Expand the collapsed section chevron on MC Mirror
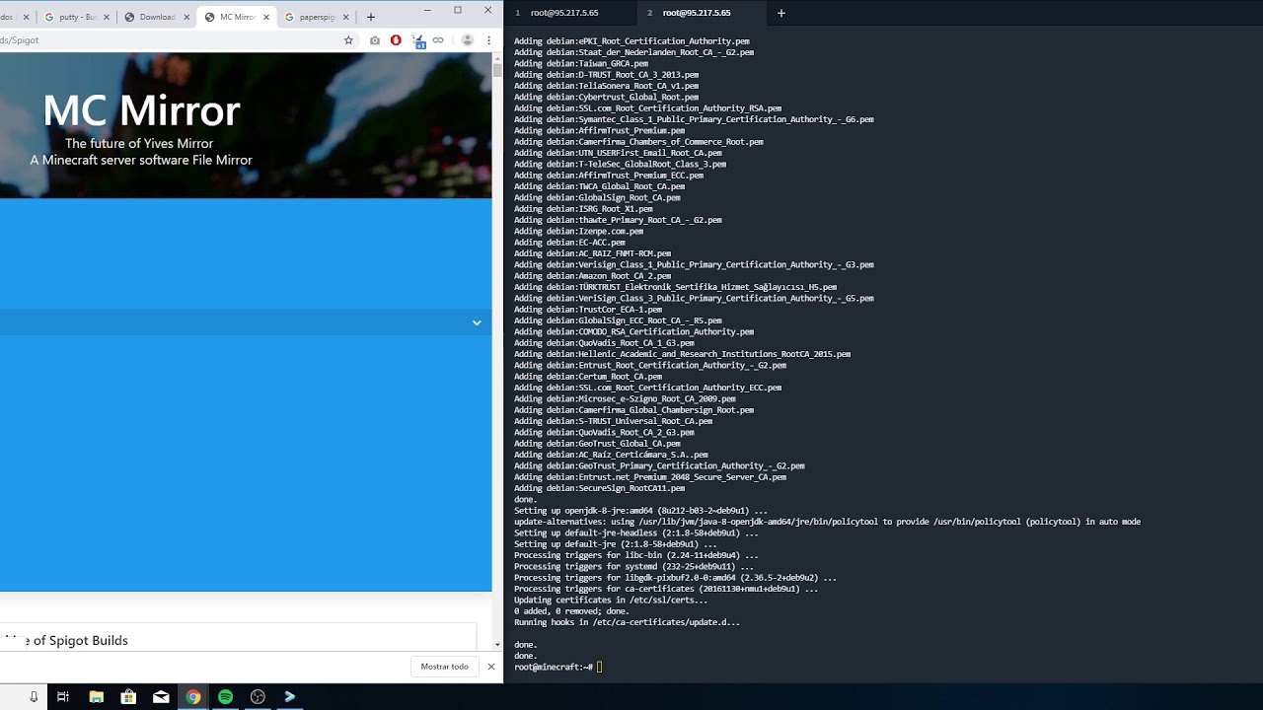This screenshot has height=710, width=1263. point(477,322)
